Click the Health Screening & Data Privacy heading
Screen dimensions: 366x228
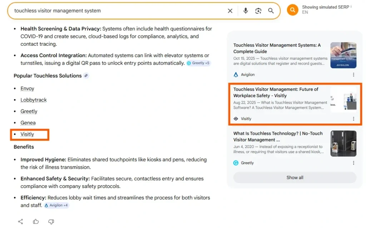point(61,29)
